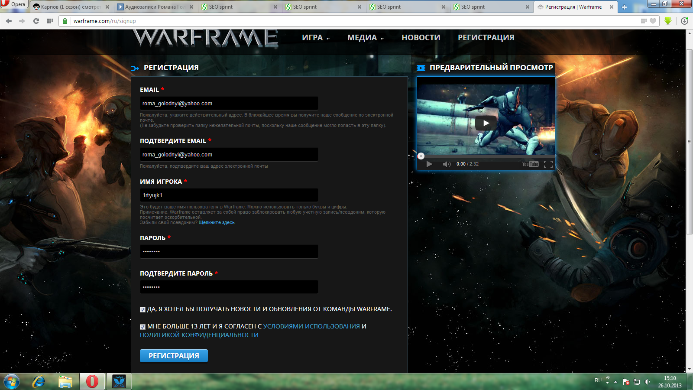Open the video on YouTube via its logo

pyautogui.click(x=530, y=164)
